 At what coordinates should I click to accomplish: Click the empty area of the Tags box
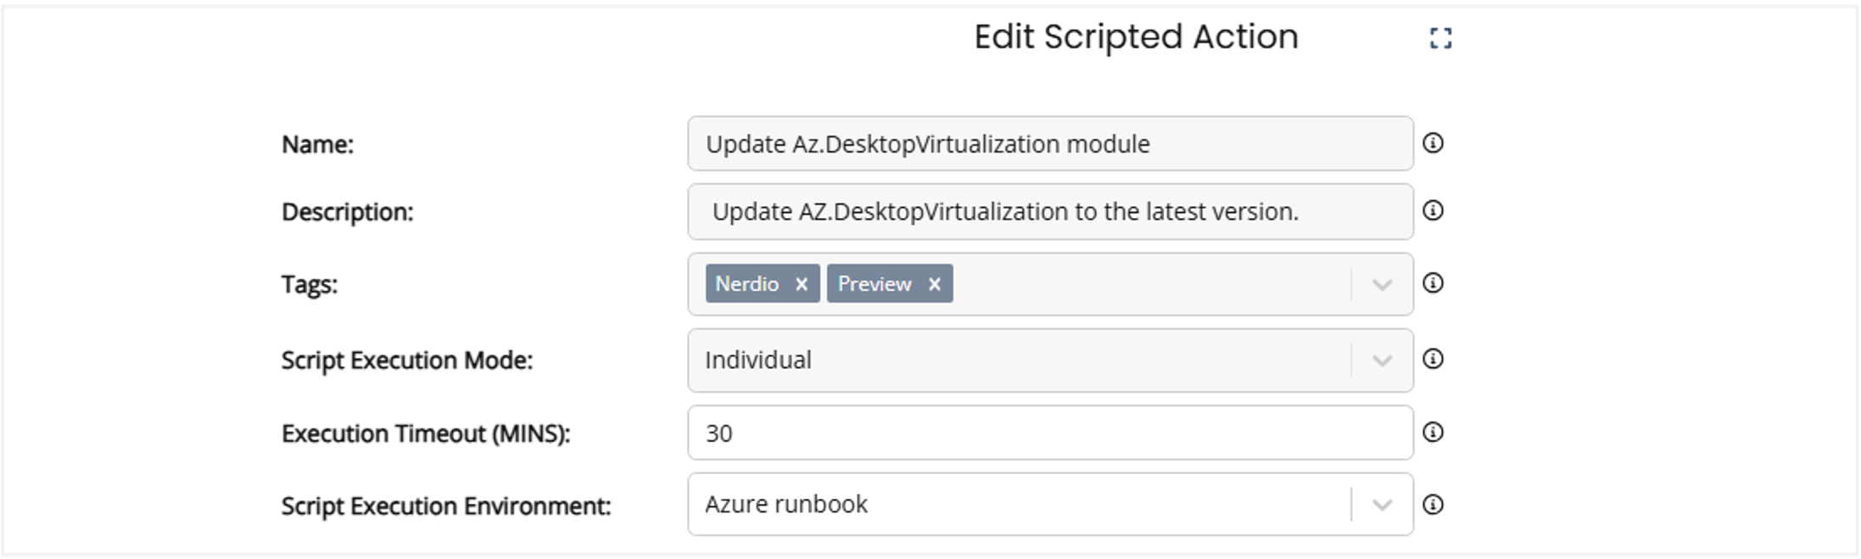pyautogui.click(x=1145, y=284)
